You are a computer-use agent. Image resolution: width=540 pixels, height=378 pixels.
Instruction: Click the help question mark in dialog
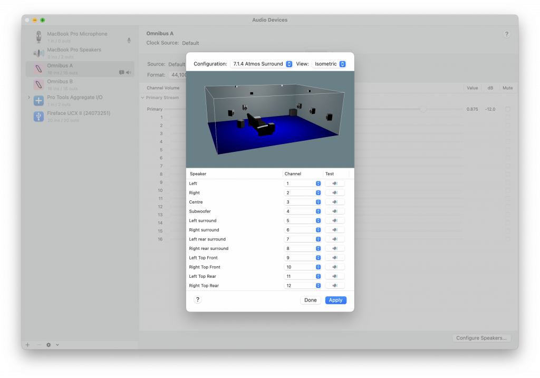198,300
